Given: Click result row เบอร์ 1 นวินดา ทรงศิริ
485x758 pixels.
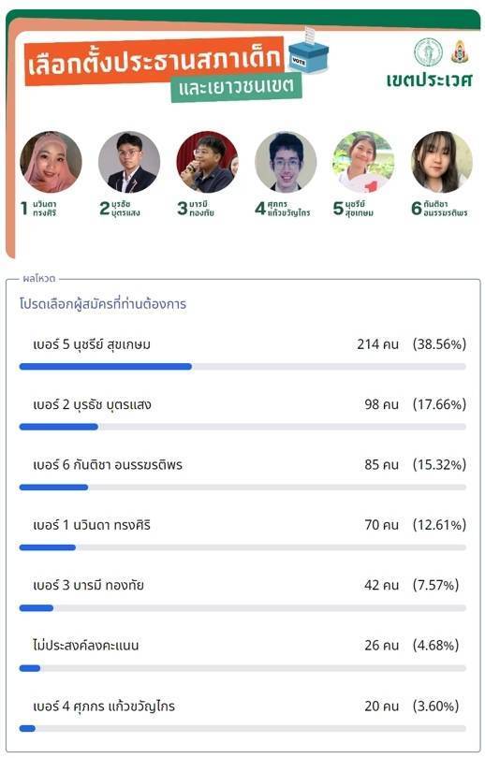Looking at the screenshot, I should point(242,534).
